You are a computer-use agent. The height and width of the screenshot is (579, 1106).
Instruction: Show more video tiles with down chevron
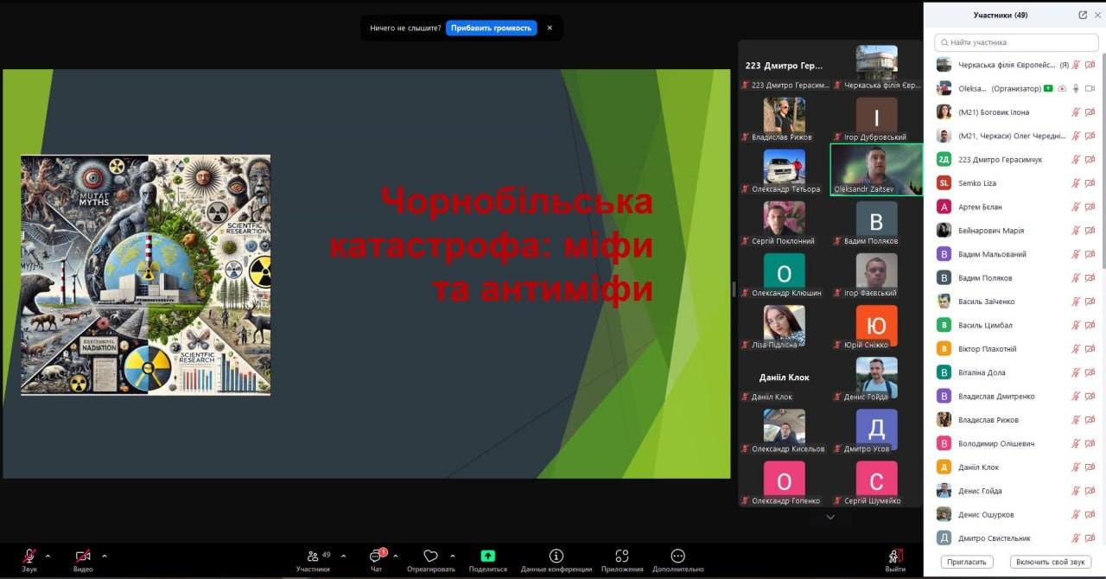point(830,517)
